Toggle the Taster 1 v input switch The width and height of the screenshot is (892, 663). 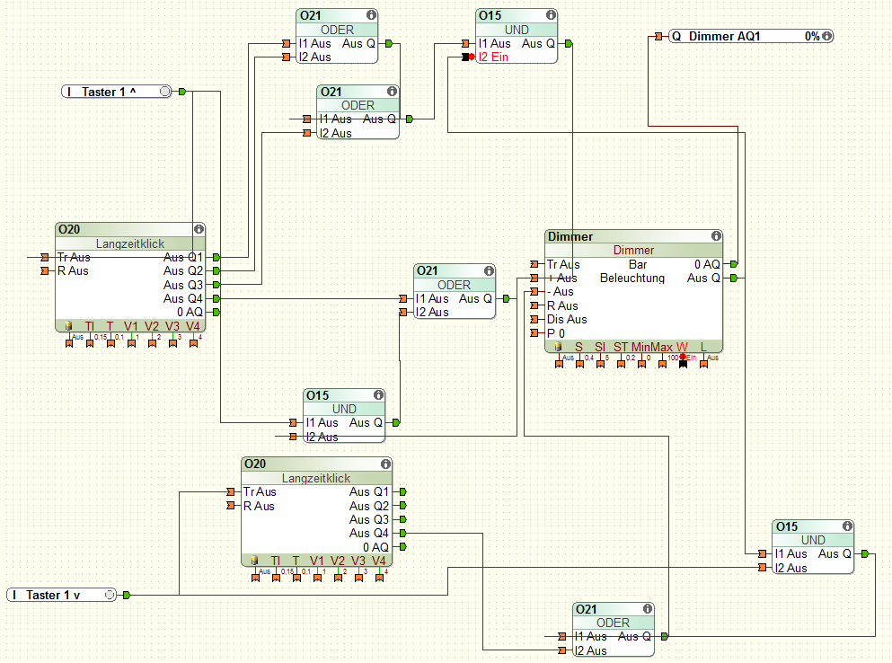point(110,595)
